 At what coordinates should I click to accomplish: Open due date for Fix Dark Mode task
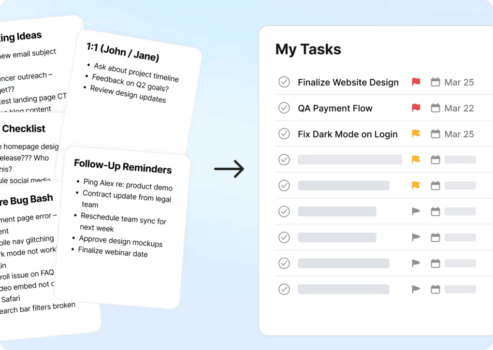point(459,134)
